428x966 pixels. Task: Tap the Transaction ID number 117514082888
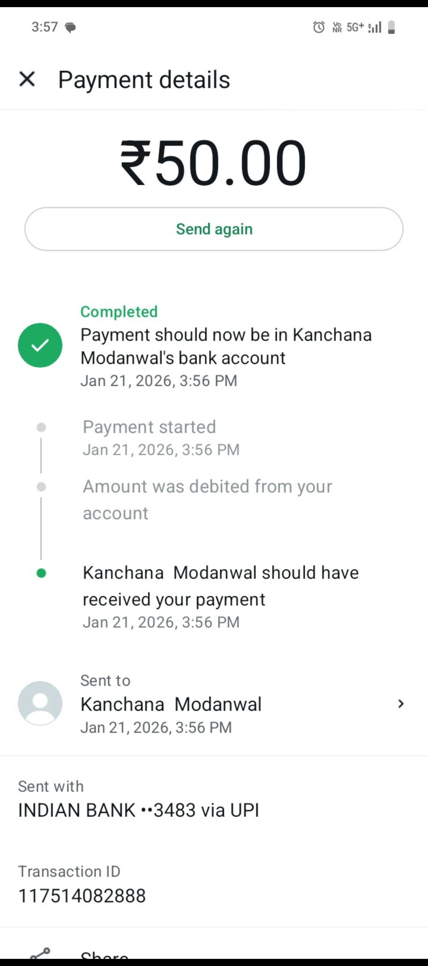pyautogui.click(x=82, y=896)
